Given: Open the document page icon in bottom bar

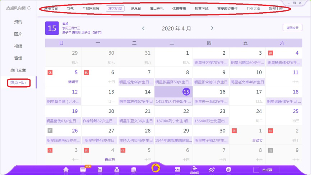Looking at the screenshot, I should [x=100, y=170].
